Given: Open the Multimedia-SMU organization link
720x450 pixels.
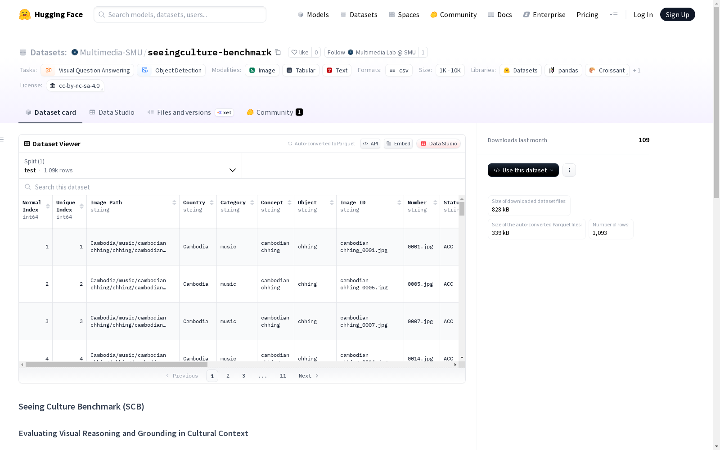Looking at the screenshot, I should (x=111, y=52).
